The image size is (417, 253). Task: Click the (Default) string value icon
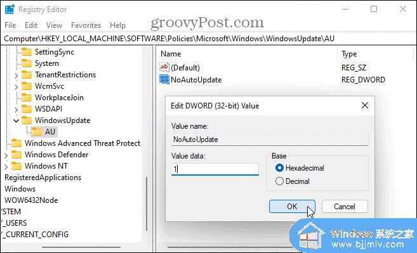click(x=164, y=67)
